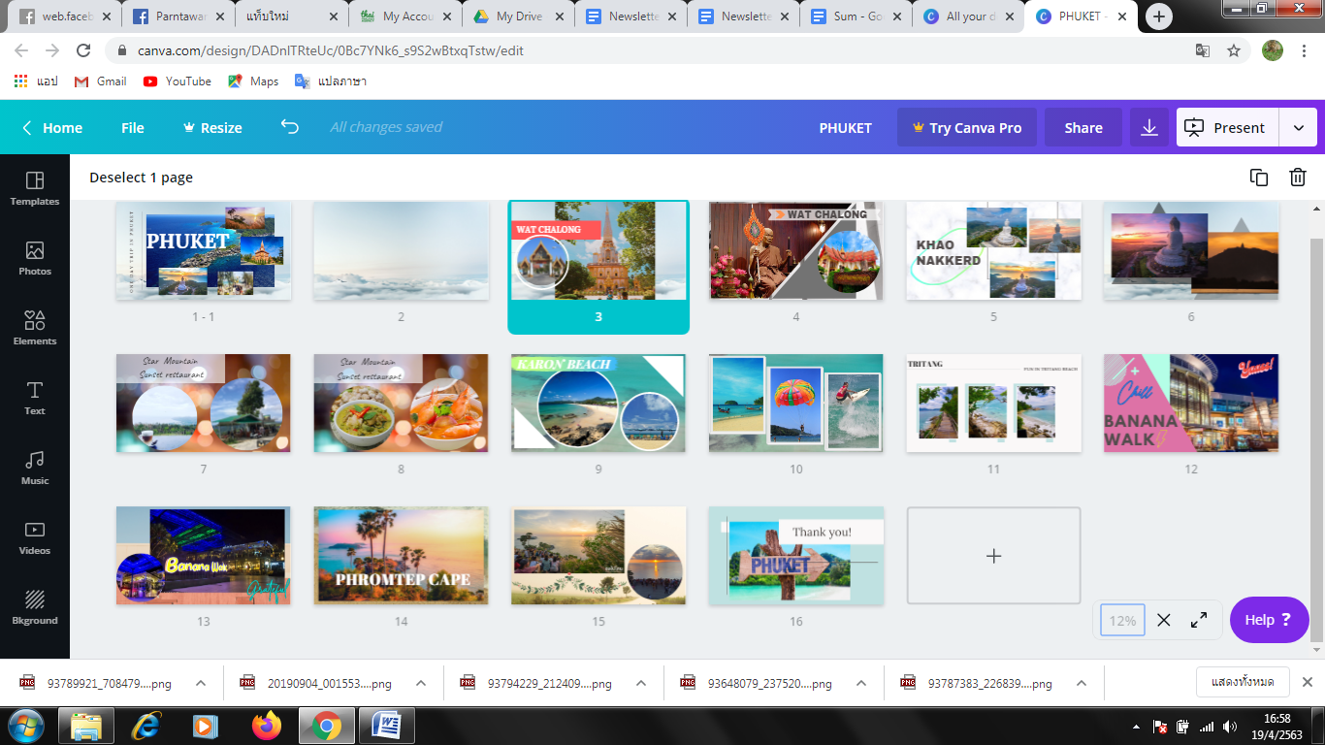Go back to the previous page in Chrome
The width and height of the screenshot is (1325, 745).
pyautogui.click(x=21, y=50)
